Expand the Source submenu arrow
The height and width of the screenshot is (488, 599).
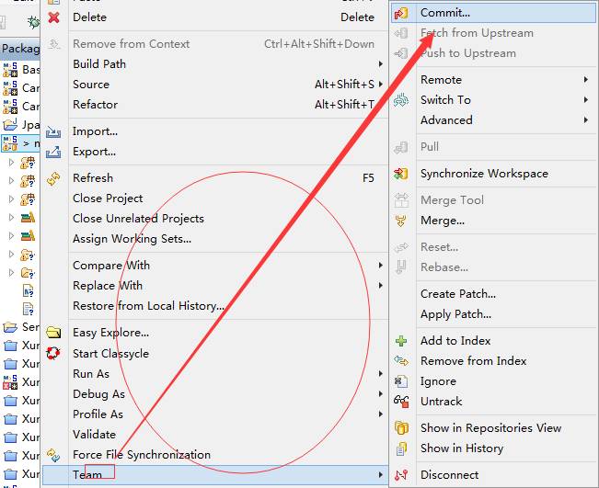pyautogui.click(x=381, y=85)
